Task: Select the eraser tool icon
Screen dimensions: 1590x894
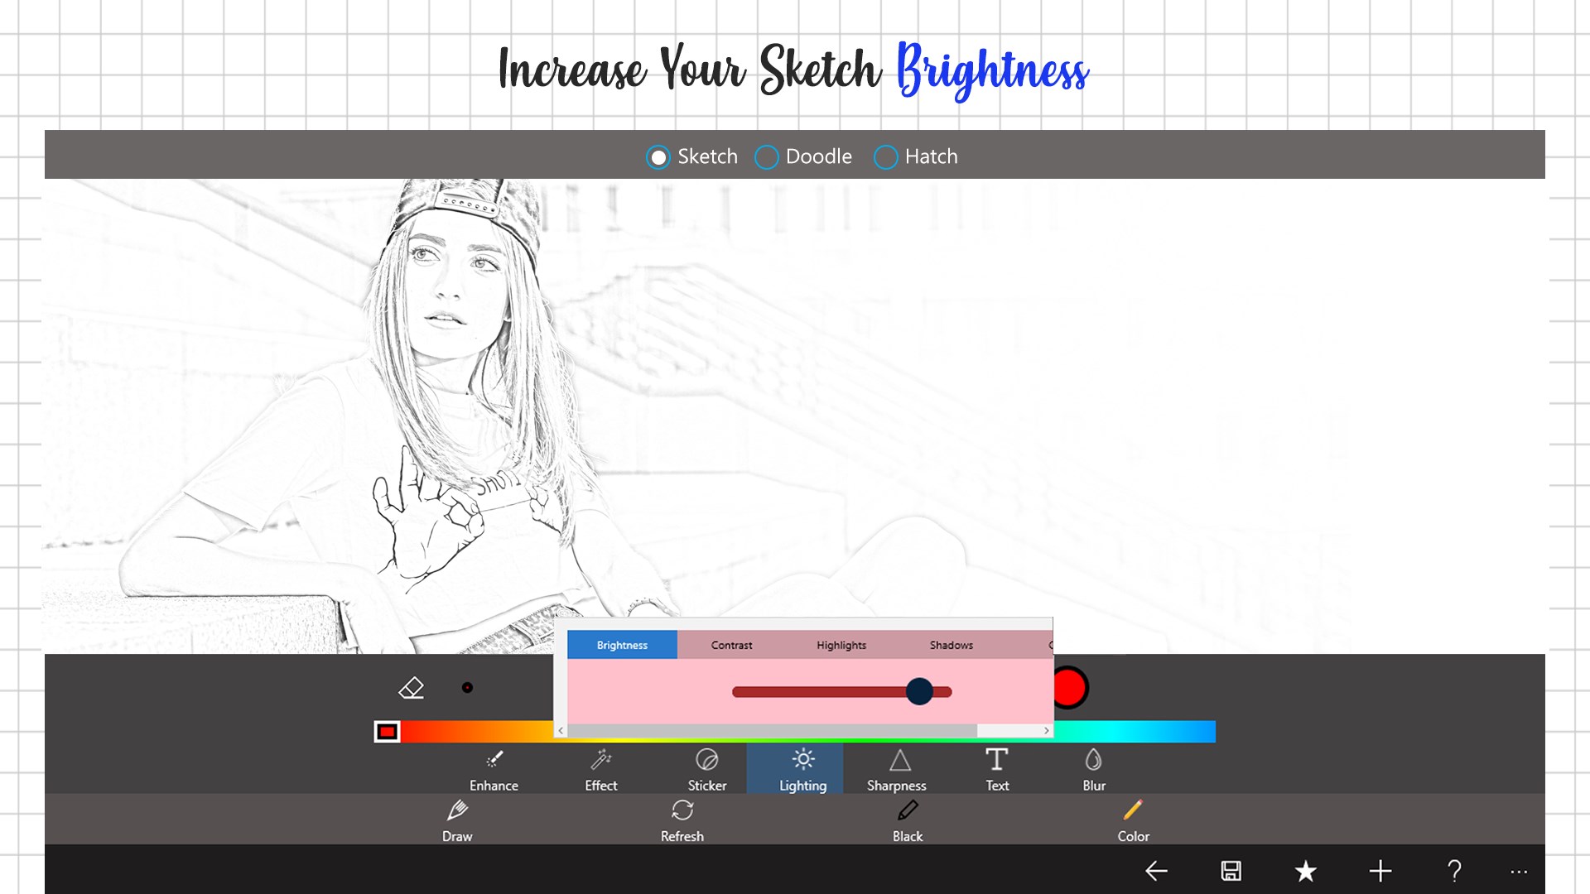Action: [x=412, y=688]
